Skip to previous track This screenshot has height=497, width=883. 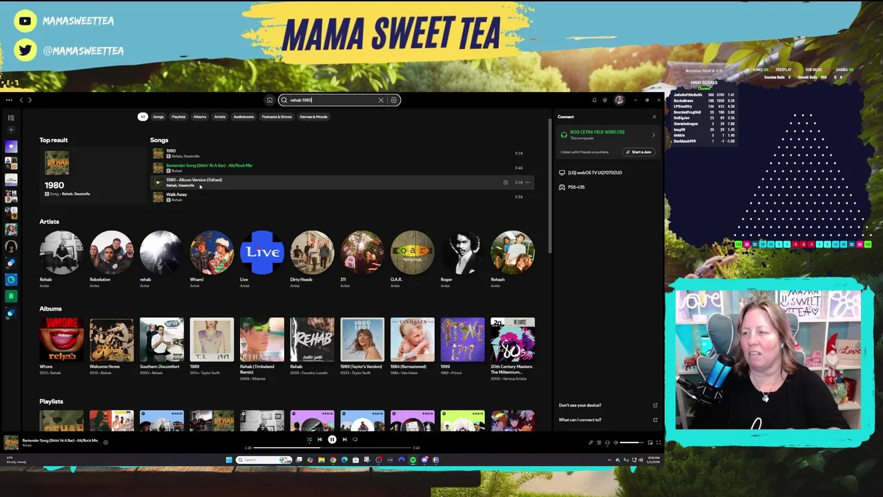click(319, 439)
